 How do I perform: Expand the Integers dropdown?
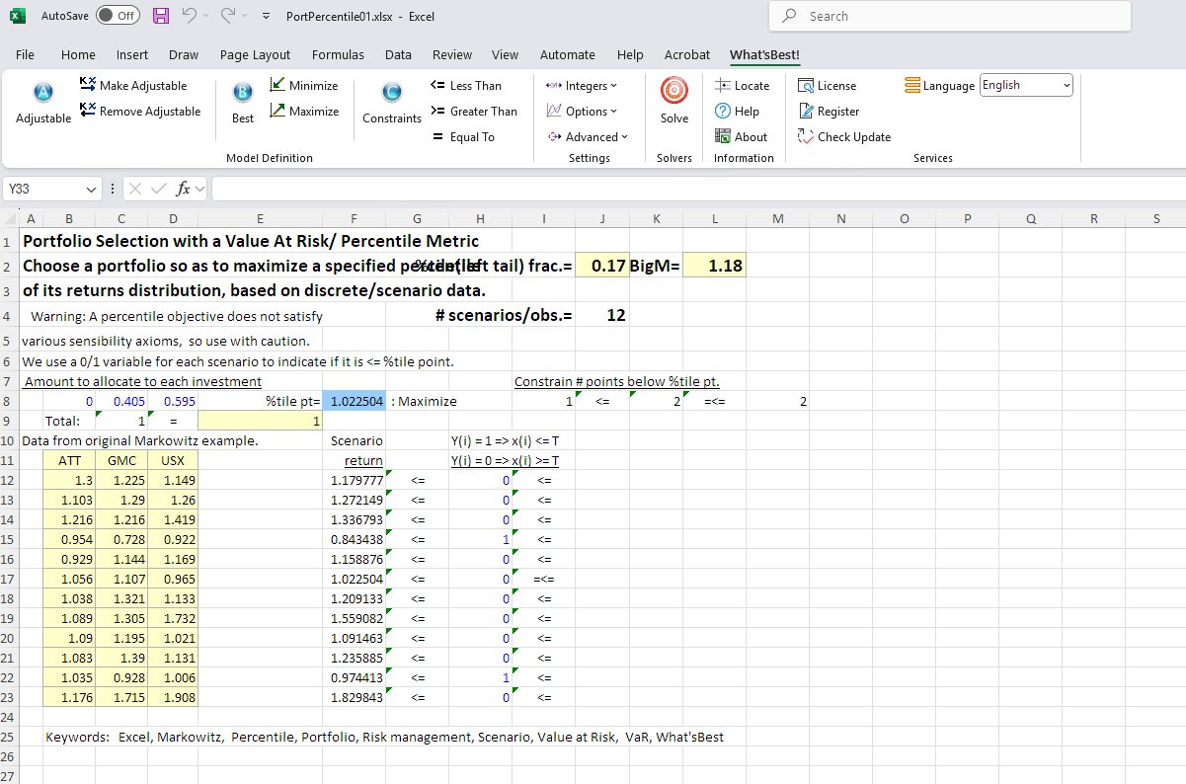(x=582, y=86)
